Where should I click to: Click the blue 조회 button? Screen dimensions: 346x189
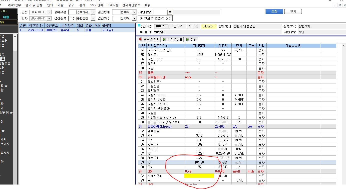click(x=274, y=11)
